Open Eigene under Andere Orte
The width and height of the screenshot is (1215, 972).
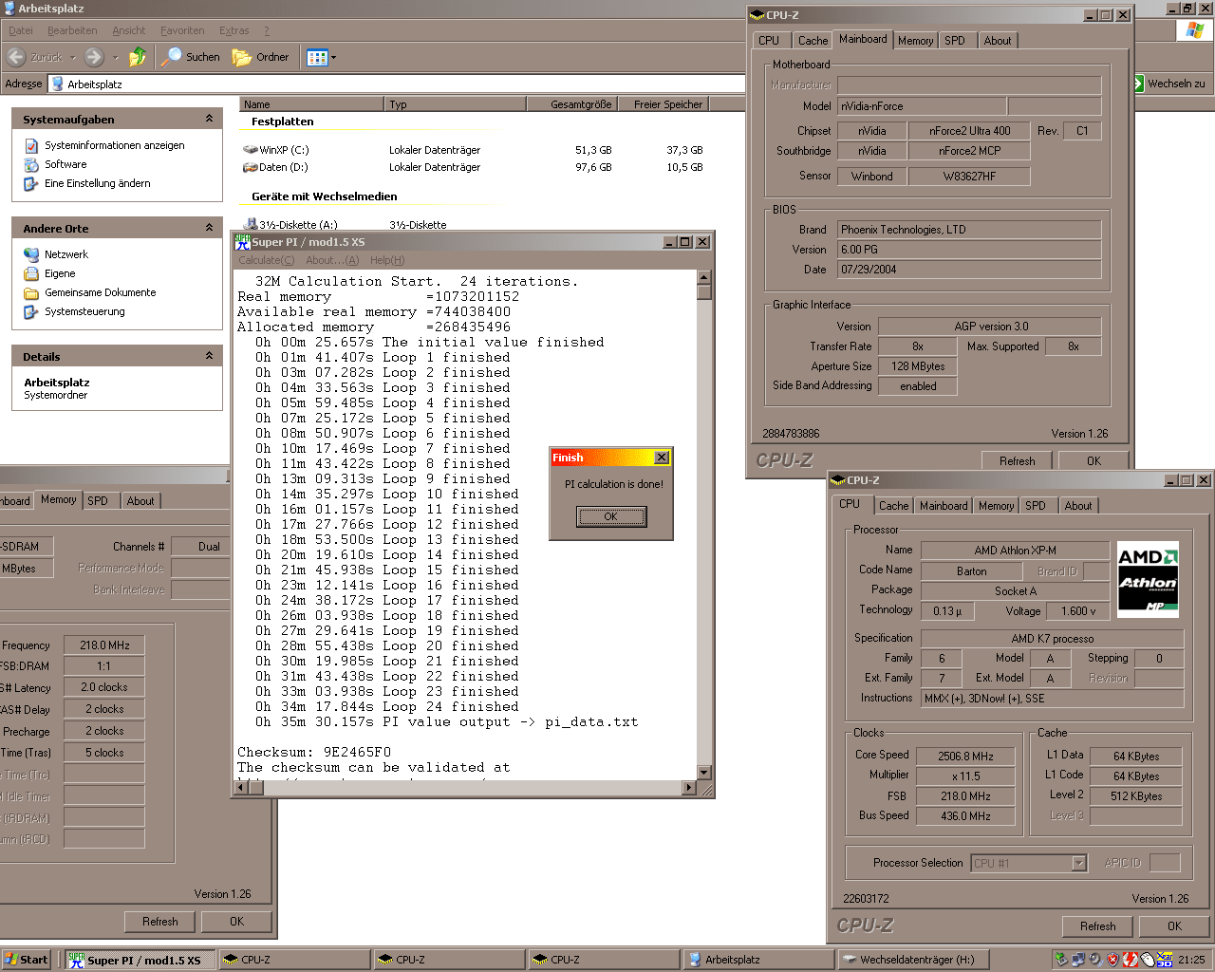(x=60, y=273)
